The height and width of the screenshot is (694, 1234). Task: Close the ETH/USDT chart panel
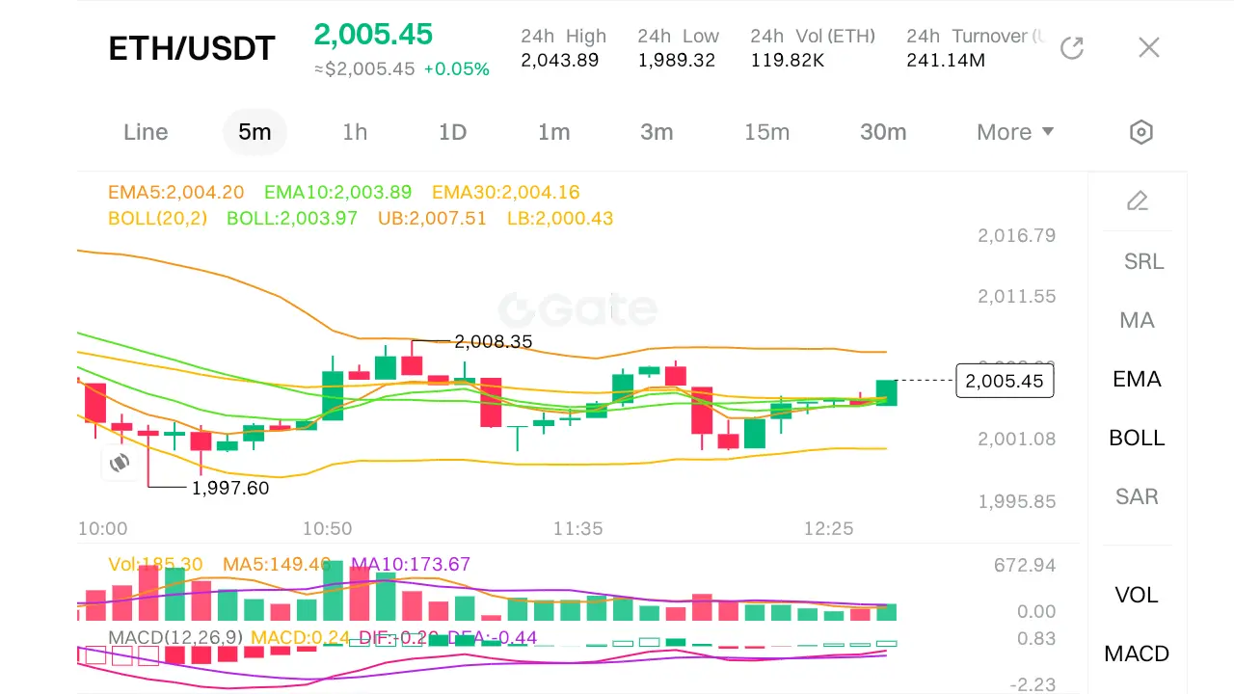1148,48
